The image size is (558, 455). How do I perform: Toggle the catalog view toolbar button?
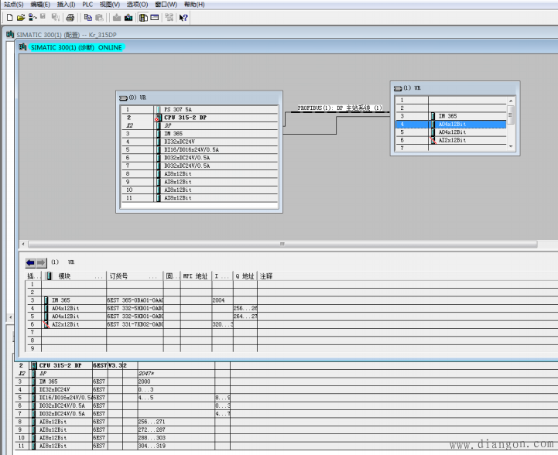143,17
